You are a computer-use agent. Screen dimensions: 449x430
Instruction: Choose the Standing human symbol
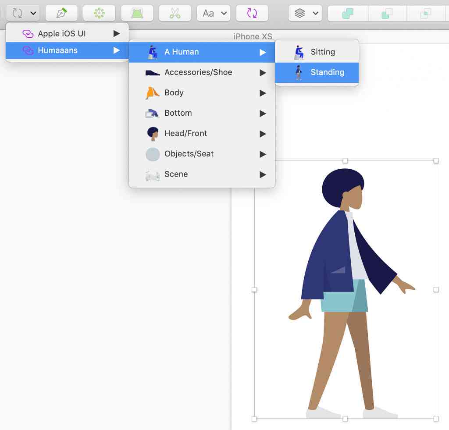pyautogui.click(x=317, y=72)
